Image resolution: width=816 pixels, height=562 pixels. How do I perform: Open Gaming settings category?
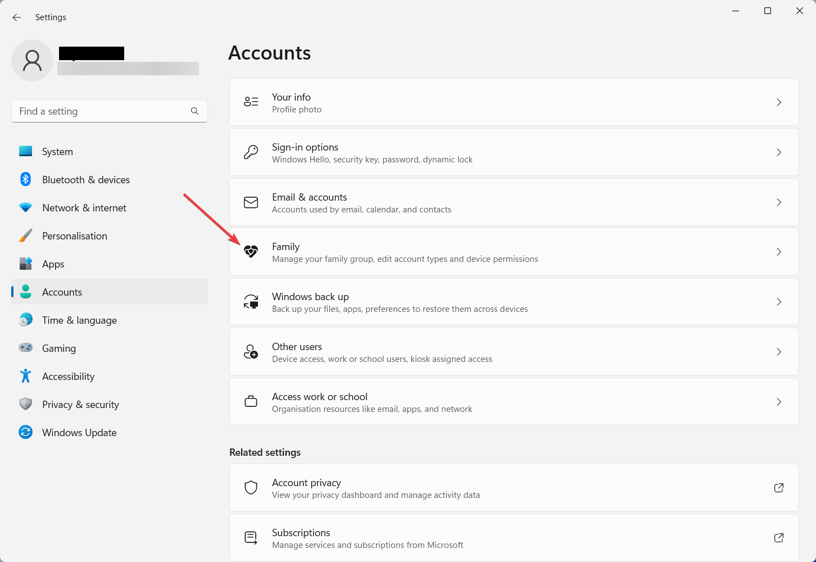coord(110,348)
